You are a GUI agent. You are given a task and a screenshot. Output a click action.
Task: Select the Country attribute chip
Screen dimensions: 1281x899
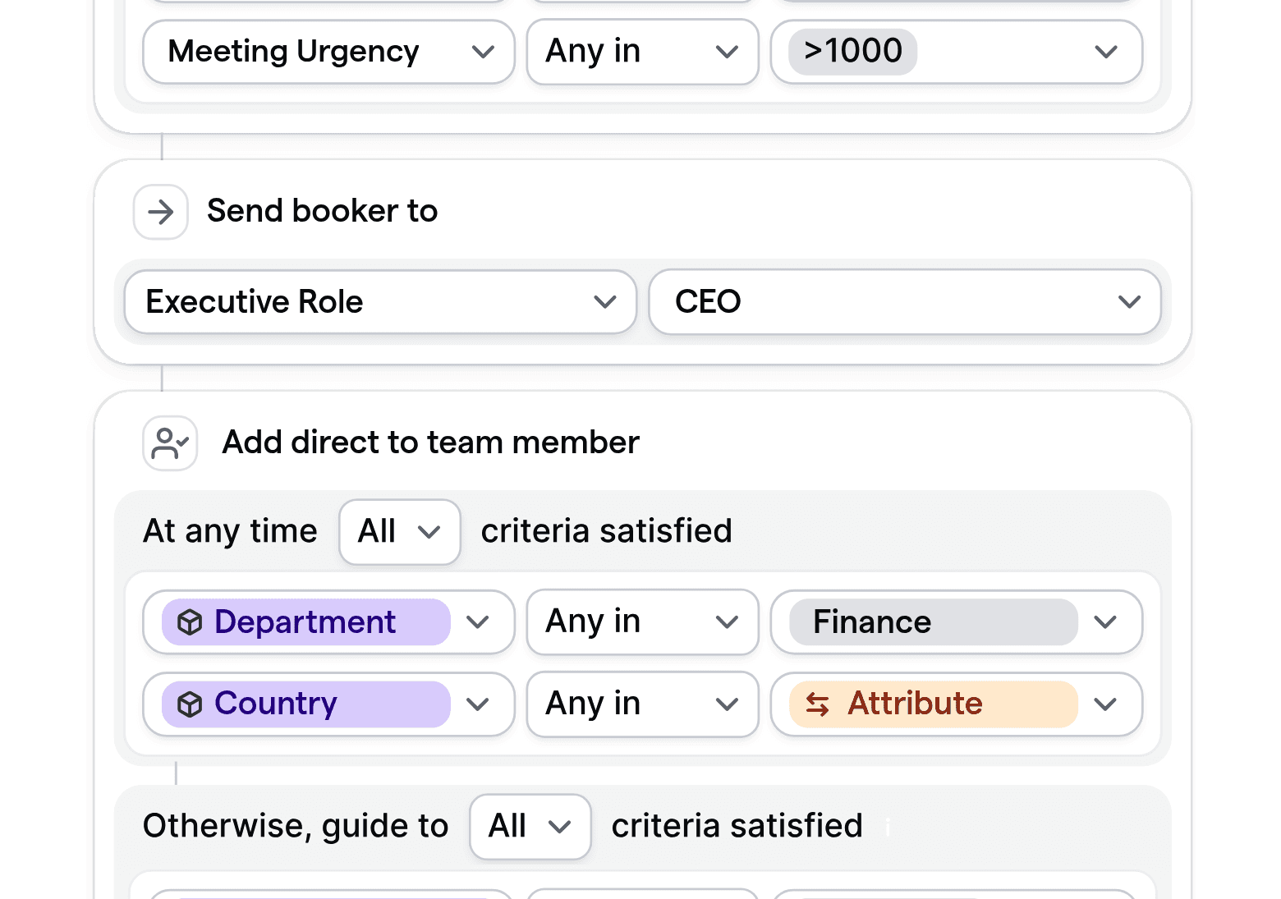coord(275,704)
